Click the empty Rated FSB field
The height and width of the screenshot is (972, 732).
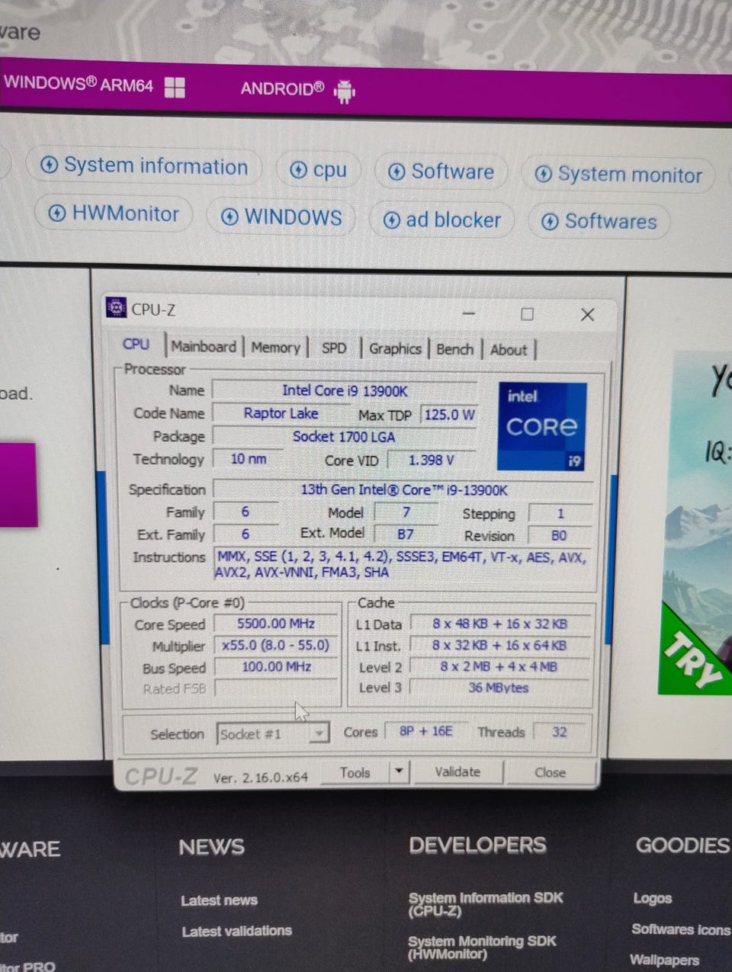[275, 688]
